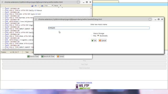Open find via the binoculars icon
Screen dimensions: 168x94
coord(42,6)
